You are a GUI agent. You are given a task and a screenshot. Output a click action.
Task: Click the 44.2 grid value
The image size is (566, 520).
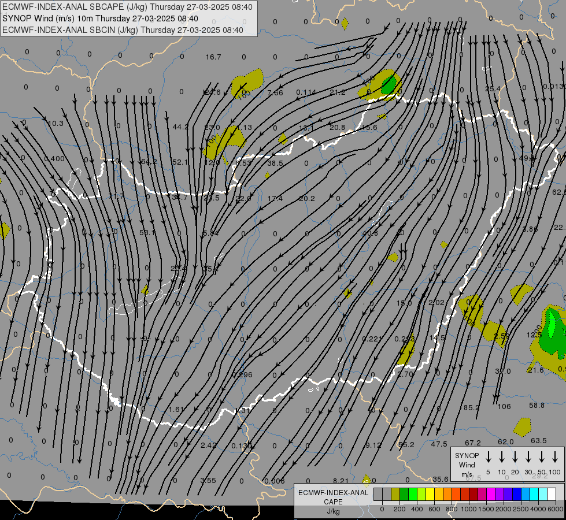tap(180, 127)
